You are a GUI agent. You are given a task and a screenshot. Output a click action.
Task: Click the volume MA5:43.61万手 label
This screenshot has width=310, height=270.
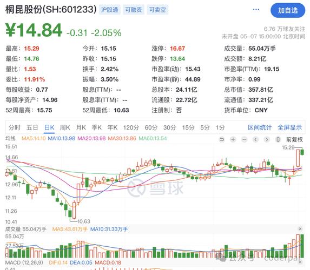[x=70, y=229]
